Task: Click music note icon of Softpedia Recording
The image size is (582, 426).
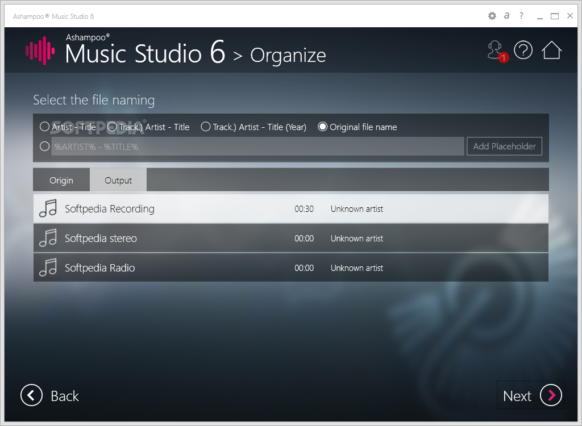Action: coord(48,208)
